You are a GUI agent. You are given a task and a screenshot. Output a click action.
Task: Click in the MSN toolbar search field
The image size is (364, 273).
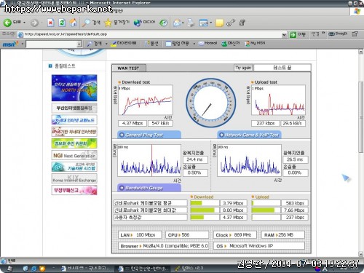pyautogui.click(x=52, y=44)
